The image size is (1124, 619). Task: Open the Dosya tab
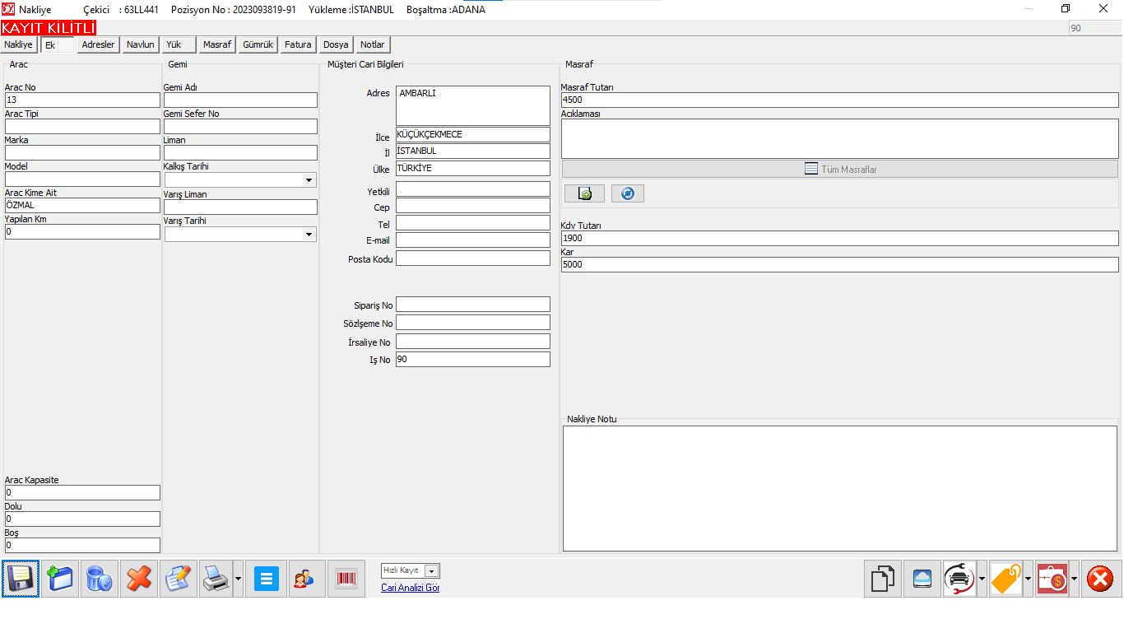point(336,44)
